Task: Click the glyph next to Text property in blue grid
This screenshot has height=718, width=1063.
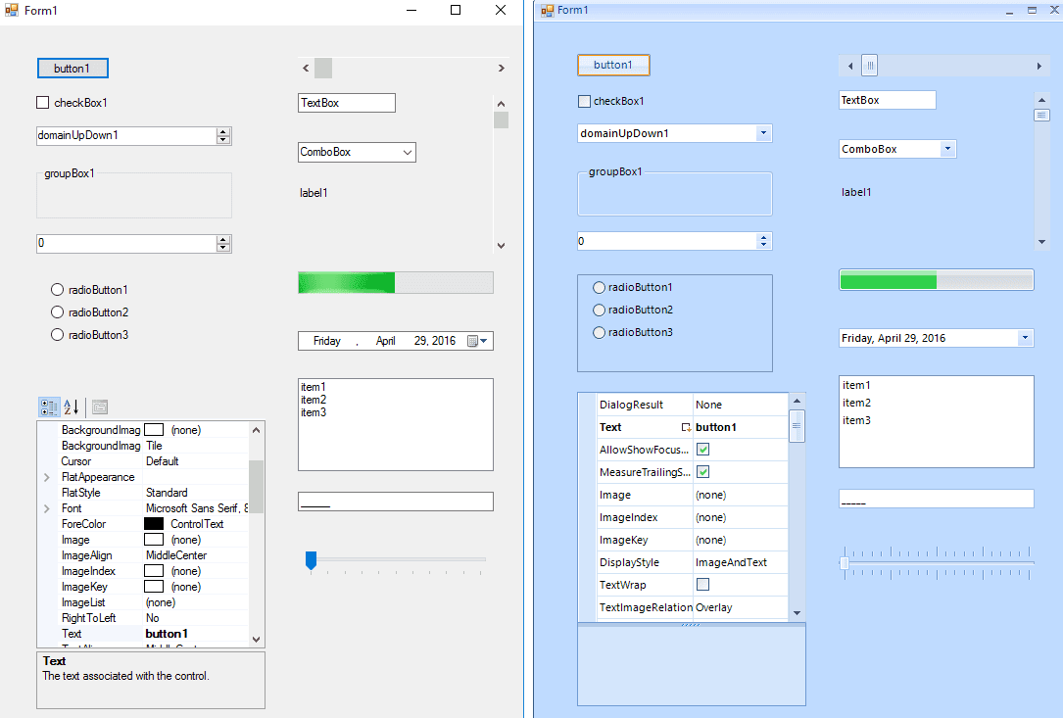Action: coord(686,427)
